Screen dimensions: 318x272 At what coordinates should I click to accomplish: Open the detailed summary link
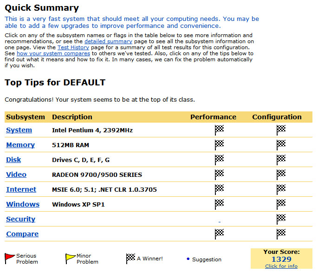click(108, 41)
